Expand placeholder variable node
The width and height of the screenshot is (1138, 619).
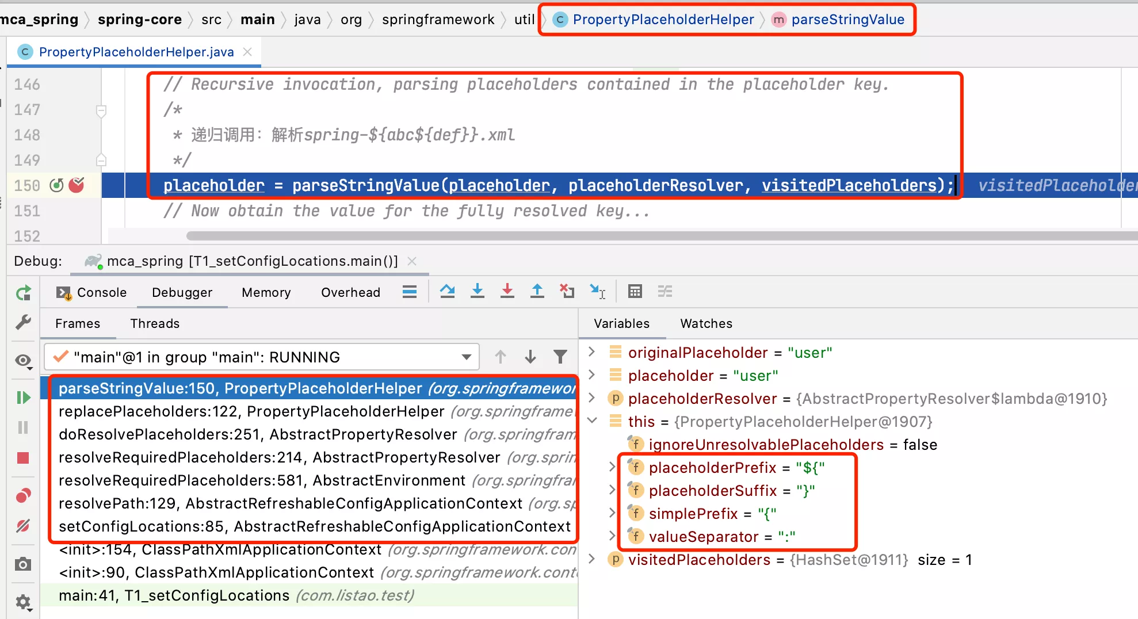point(591,375)
